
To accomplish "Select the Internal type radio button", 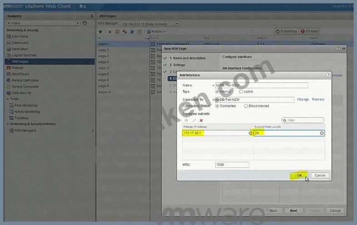I will tap(217, 92).
